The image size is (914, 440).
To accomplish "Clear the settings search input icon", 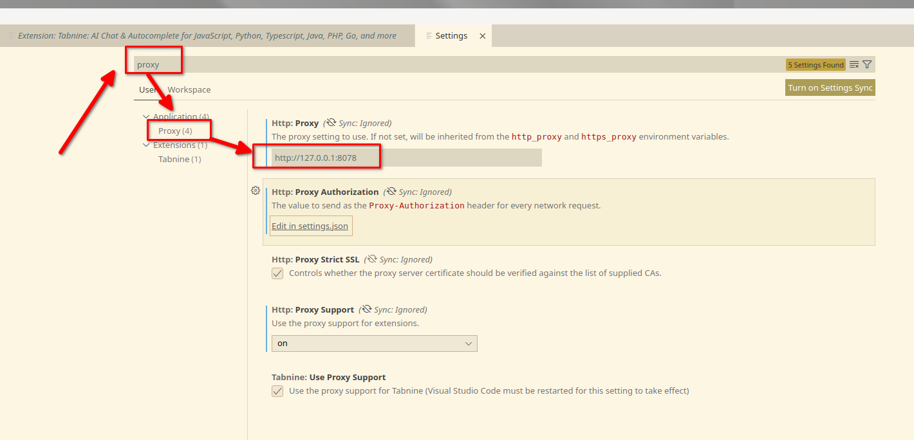I will pyautogui.click(x=854, y=65).
